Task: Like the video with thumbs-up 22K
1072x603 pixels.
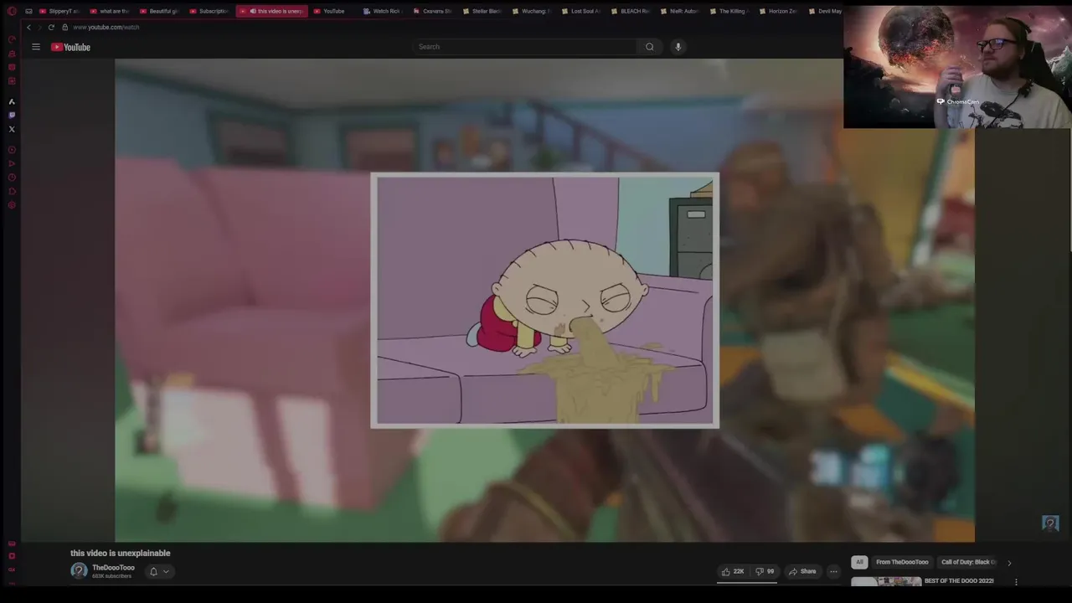Action: (733, 571)
